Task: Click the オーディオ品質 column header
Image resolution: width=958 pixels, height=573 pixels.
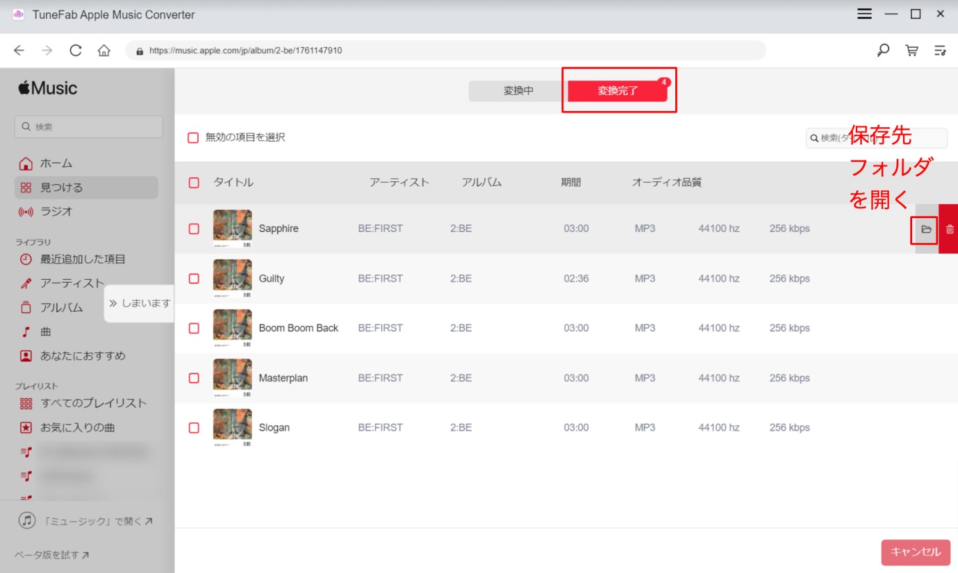Action: [x=667, y=183]
